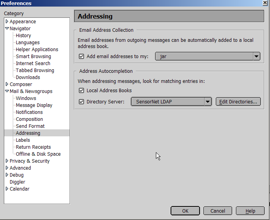Screen dimensions: 270x220
Task: Click the Calendar category label
Action: point(19,189)
